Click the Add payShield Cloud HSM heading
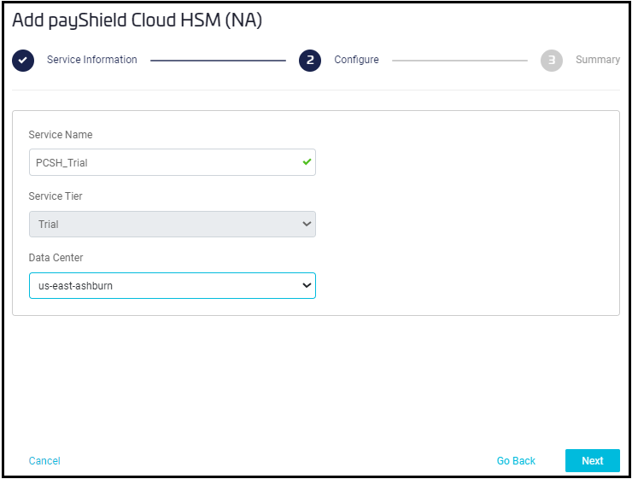 pyautogui.click(x=137, y=20)
